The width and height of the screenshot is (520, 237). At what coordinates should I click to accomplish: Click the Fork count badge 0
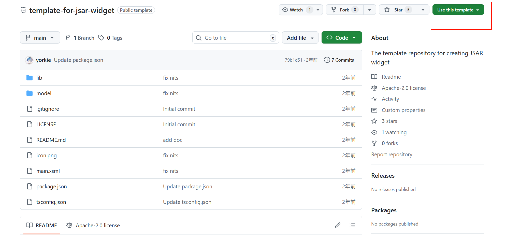(355, 10)
